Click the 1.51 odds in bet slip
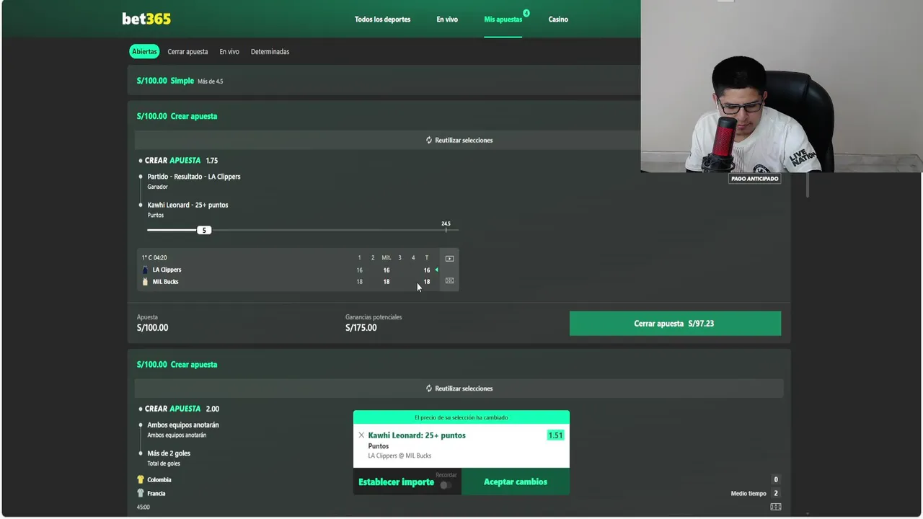The height and width of the screenshot is (519, 923). (x=555, y=435)
